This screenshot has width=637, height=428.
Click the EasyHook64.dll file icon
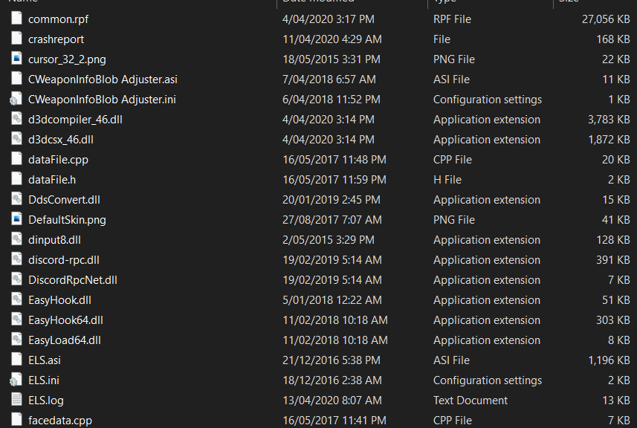[16, 320]
